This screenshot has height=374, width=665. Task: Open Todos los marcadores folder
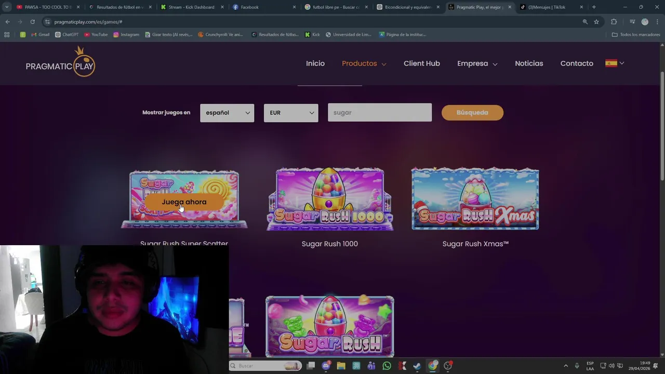pos(636,35)
